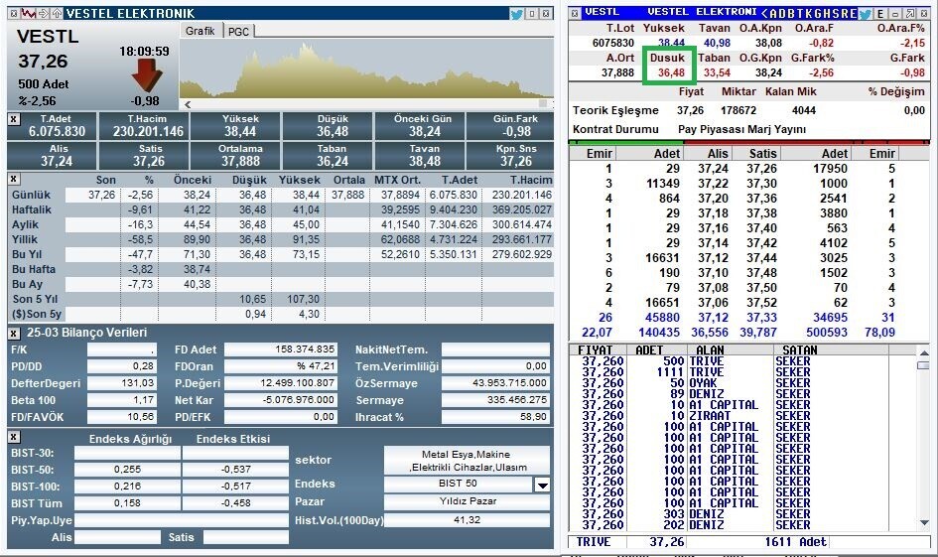This screenshot has width=938, height=557.
Task: Click the Net Kar value -5.076.976.000
Action: pos(281,400)
